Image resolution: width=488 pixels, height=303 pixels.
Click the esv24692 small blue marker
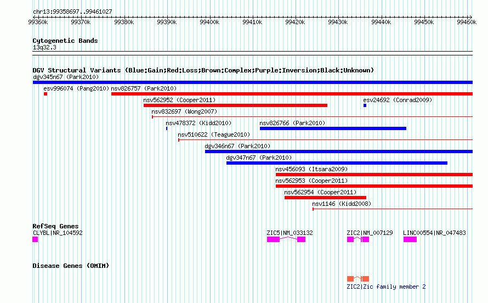point(365,105)
